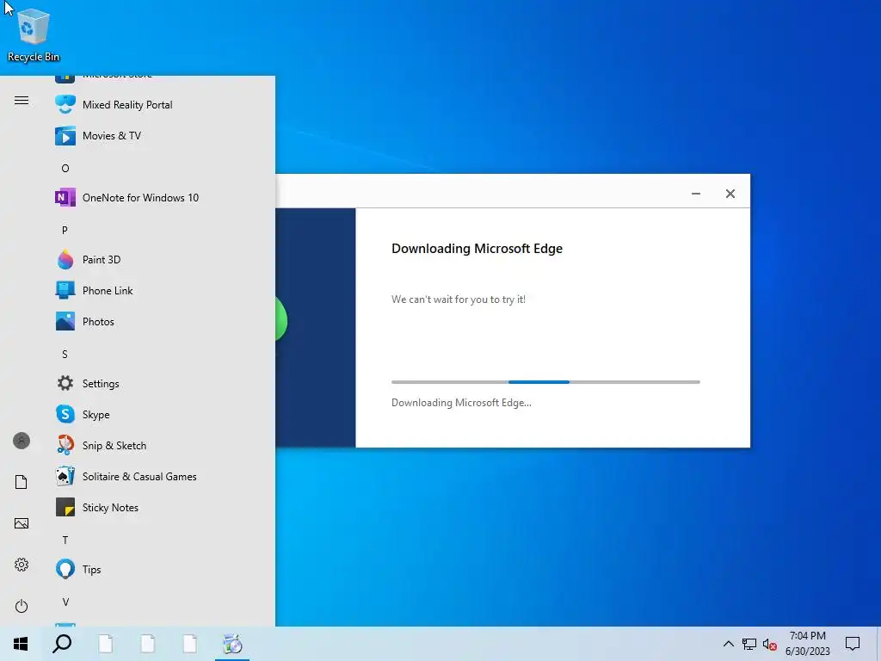Jump to letter T section header
Viewport: 881px width, 661px height.
pos(65,541)
